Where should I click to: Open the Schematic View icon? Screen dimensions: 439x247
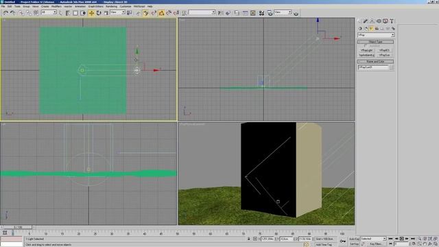pyautogui.click(x=253, y=13)
